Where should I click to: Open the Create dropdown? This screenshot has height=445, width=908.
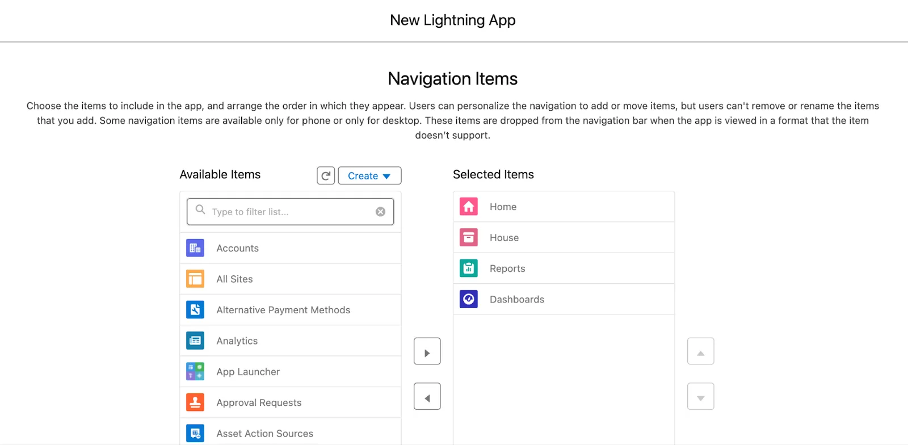369,175
